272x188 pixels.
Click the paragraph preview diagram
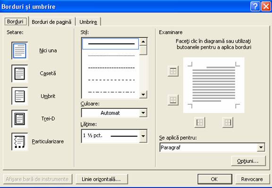point(214,85)
